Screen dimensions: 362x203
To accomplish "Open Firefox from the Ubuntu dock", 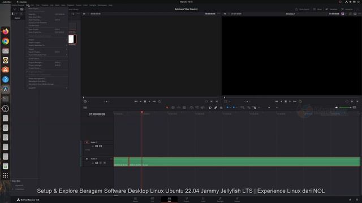I will point(6,32).
